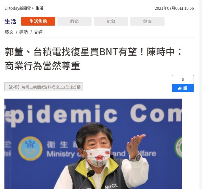Image resolution: width=202 pixels, height=189 pixels.
Task: Open the press conference photo
Action: click(93, 144)
